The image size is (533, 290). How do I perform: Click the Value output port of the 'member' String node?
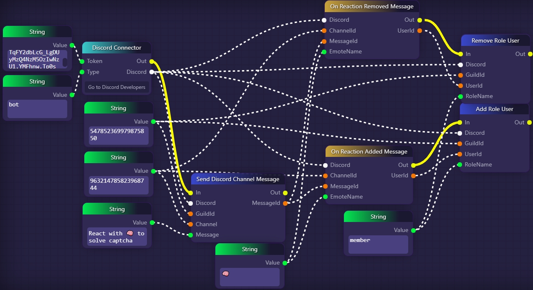(413, 230)
